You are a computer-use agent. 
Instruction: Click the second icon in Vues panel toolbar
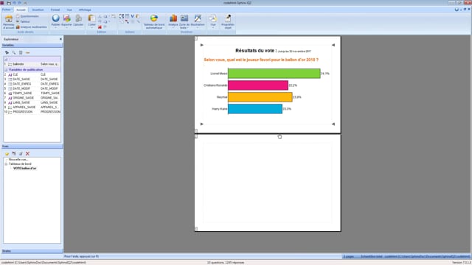(x=14, y=154)
